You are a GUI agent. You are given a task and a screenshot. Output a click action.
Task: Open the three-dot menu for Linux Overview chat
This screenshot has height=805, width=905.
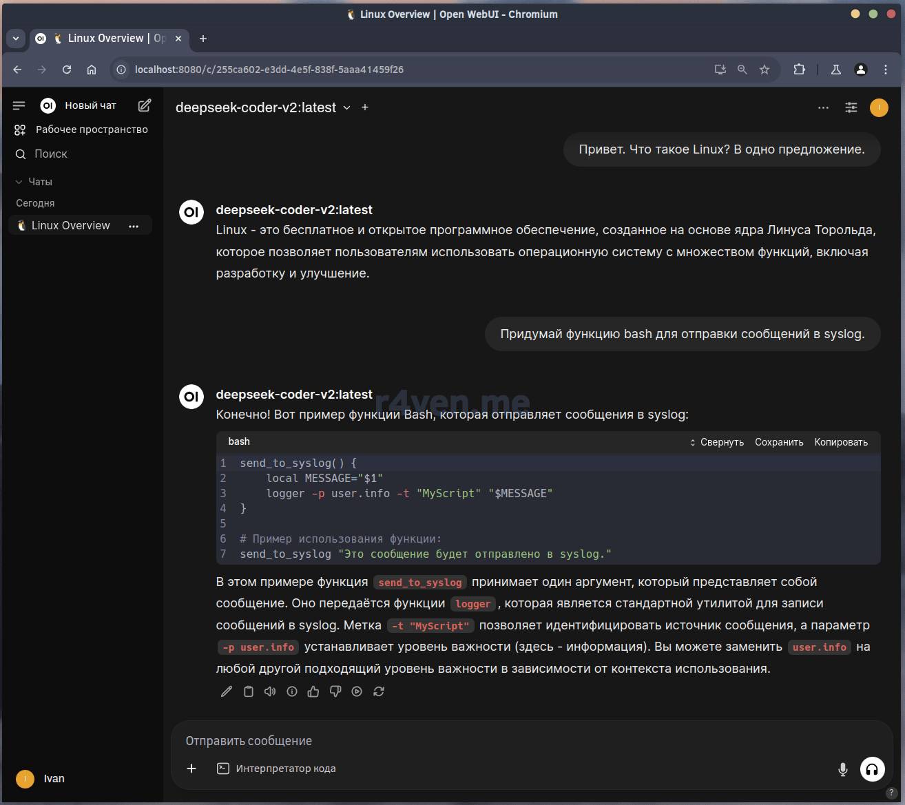134,226
